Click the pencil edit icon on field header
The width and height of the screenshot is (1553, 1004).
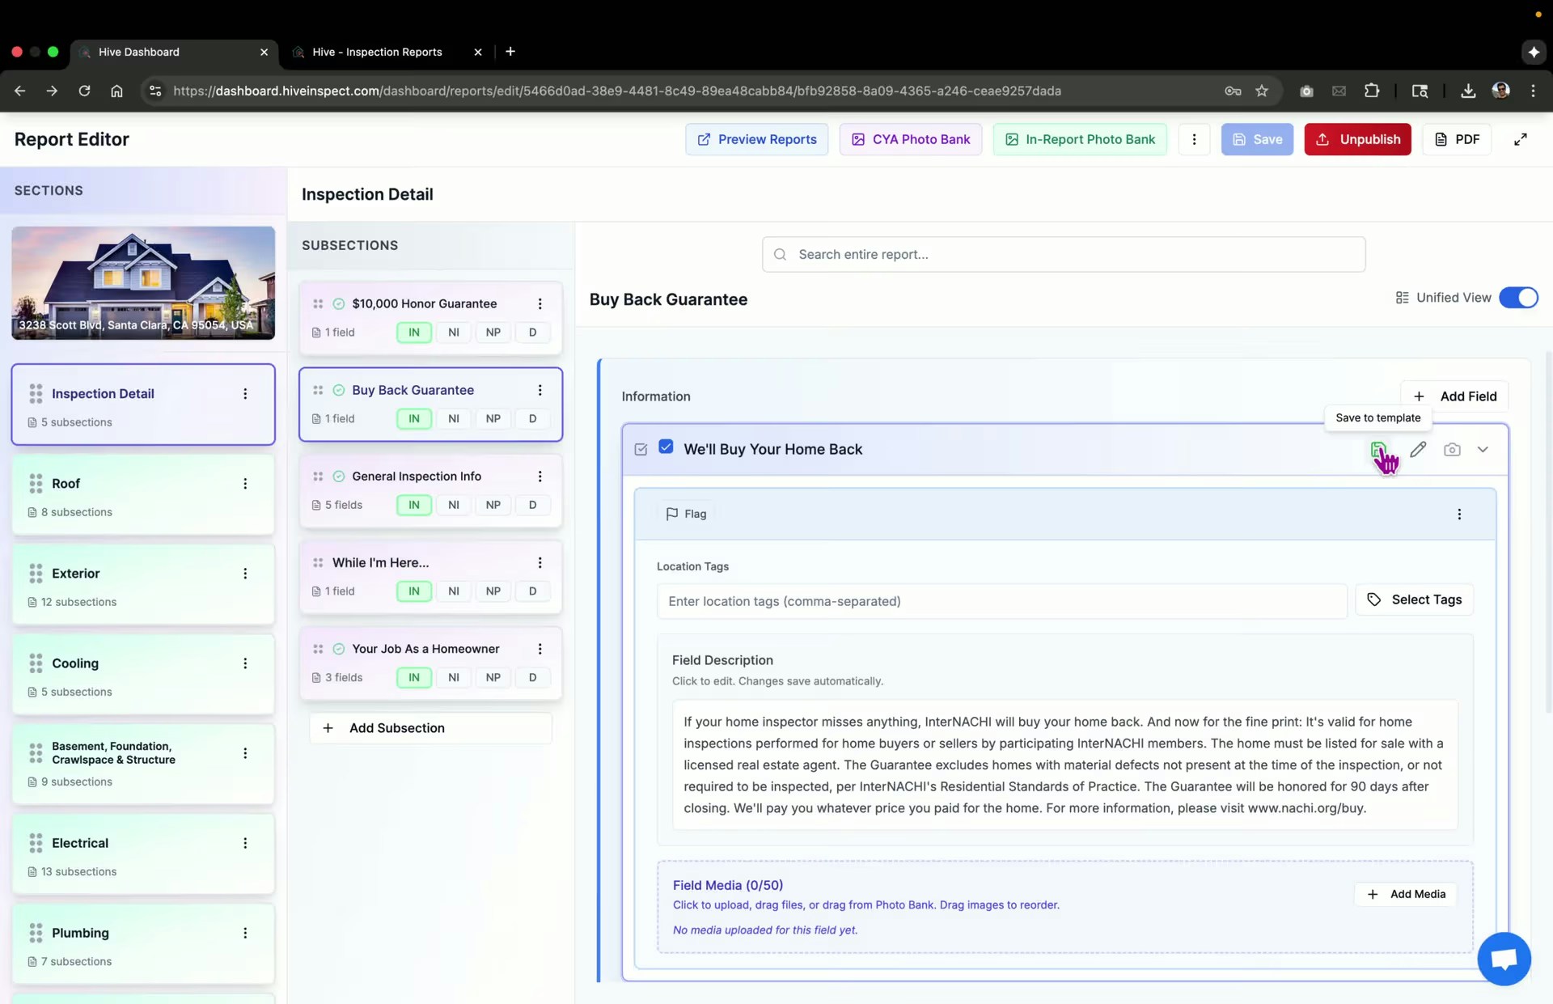pyautogui.click(x=1418, y=449)
